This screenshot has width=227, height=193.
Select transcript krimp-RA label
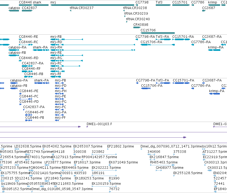216,47
